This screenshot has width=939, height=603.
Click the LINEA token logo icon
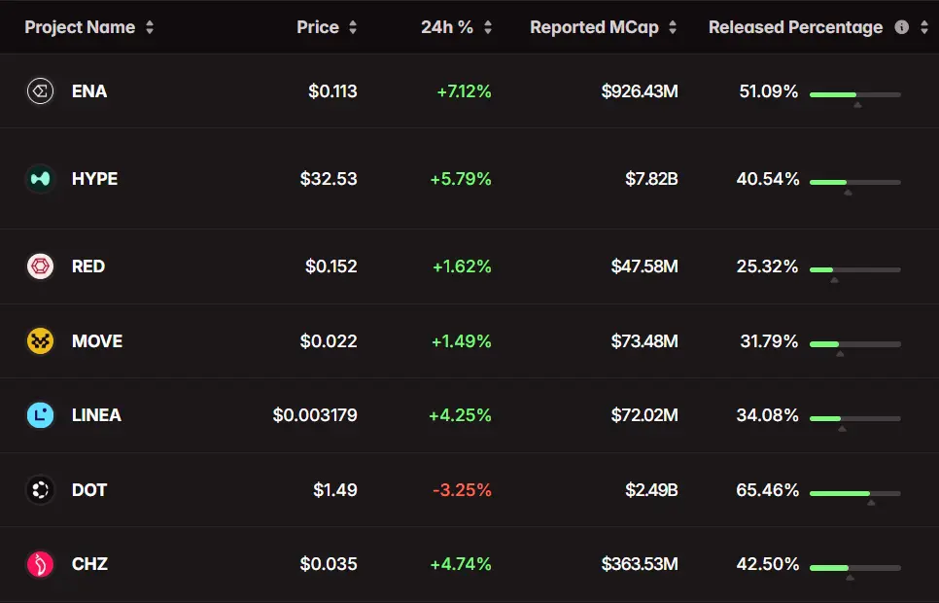[x=40, y=415]
